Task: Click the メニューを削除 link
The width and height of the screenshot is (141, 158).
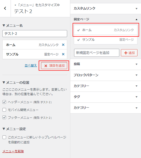Action: click(x=13, y=151)
